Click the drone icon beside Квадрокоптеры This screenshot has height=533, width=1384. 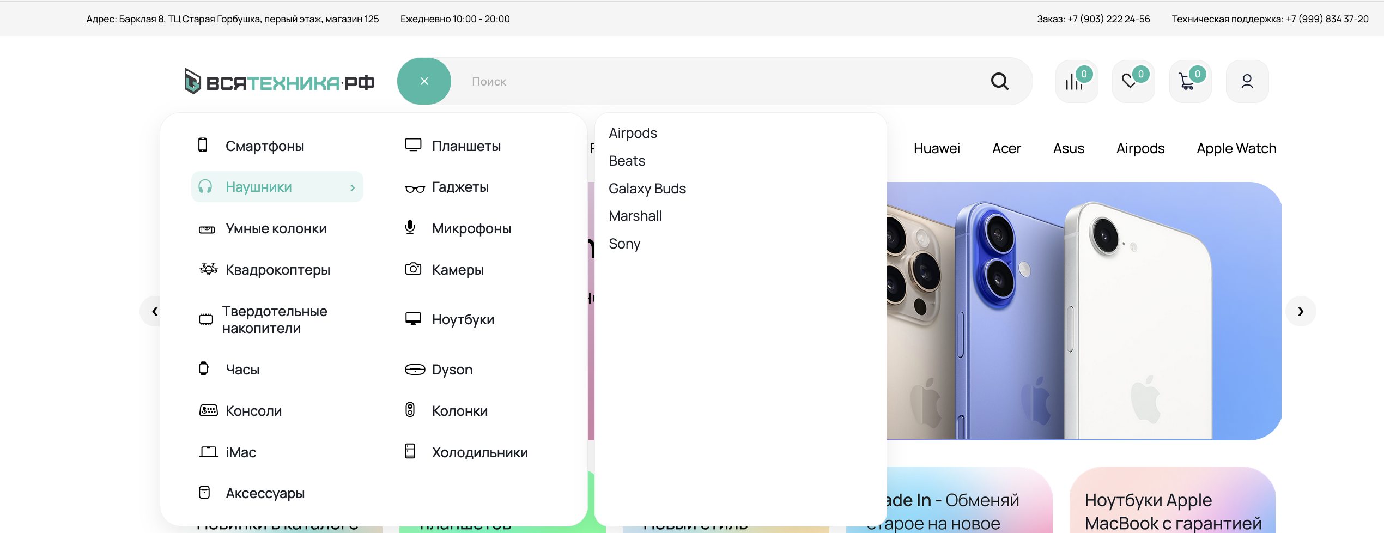click(208, 269)
